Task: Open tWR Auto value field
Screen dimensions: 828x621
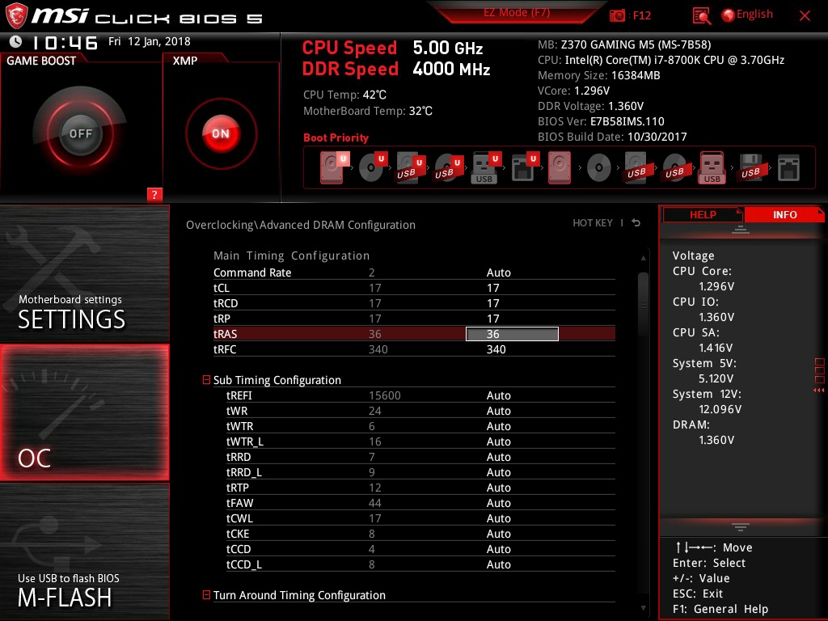Action: tap(498, 411)
